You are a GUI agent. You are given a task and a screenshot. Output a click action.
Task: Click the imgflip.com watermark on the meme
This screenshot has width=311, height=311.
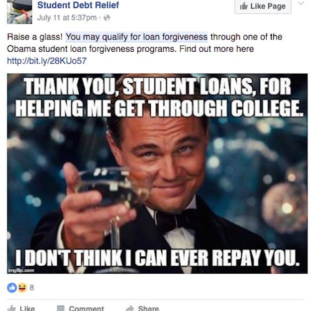21,270
